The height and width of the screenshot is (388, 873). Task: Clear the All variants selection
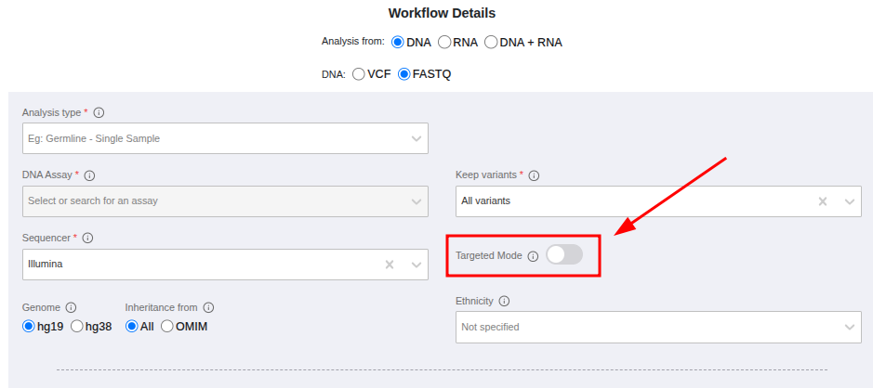823,200
